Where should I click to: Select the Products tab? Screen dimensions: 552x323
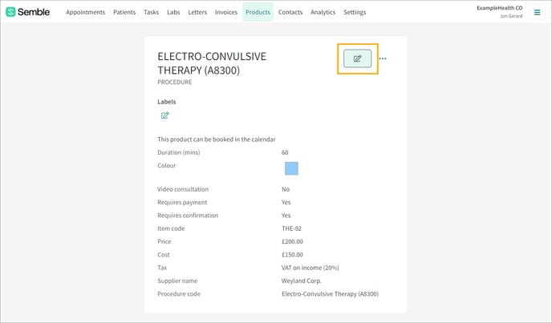point(258,12)
